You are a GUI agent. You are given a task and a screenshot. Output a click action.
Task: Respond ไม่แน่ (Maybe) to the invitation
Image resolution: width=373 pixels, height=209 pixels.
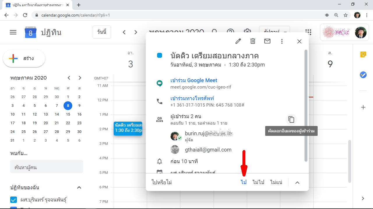(x=276, y=182)
